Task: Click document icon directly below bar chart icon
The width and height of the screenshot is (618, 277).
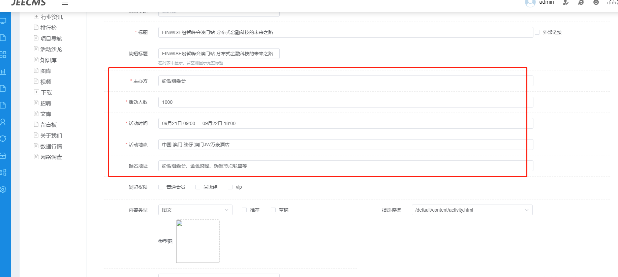Action: 3,88
